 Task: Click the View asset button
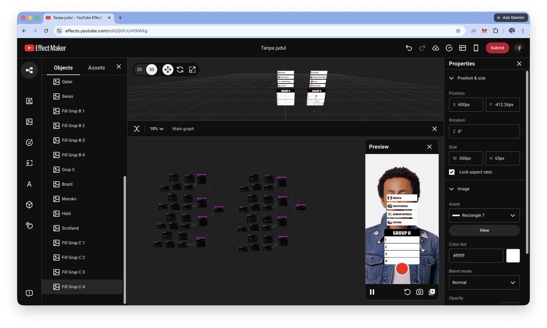coord(484,231)
